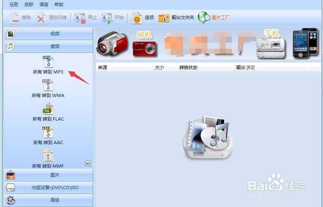Image resolution: width=323 pixels, height=207 pixels.
Task: Open the 语言 menu
Action: (x=44, y=4)
